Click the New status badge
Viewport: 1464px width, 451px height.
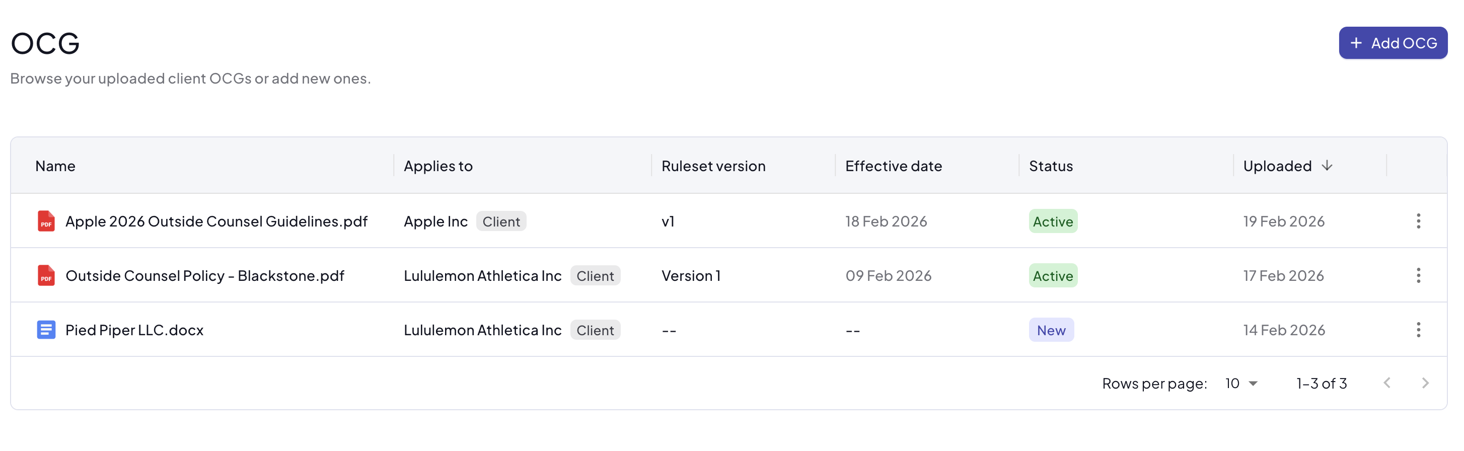point(1051,330)
